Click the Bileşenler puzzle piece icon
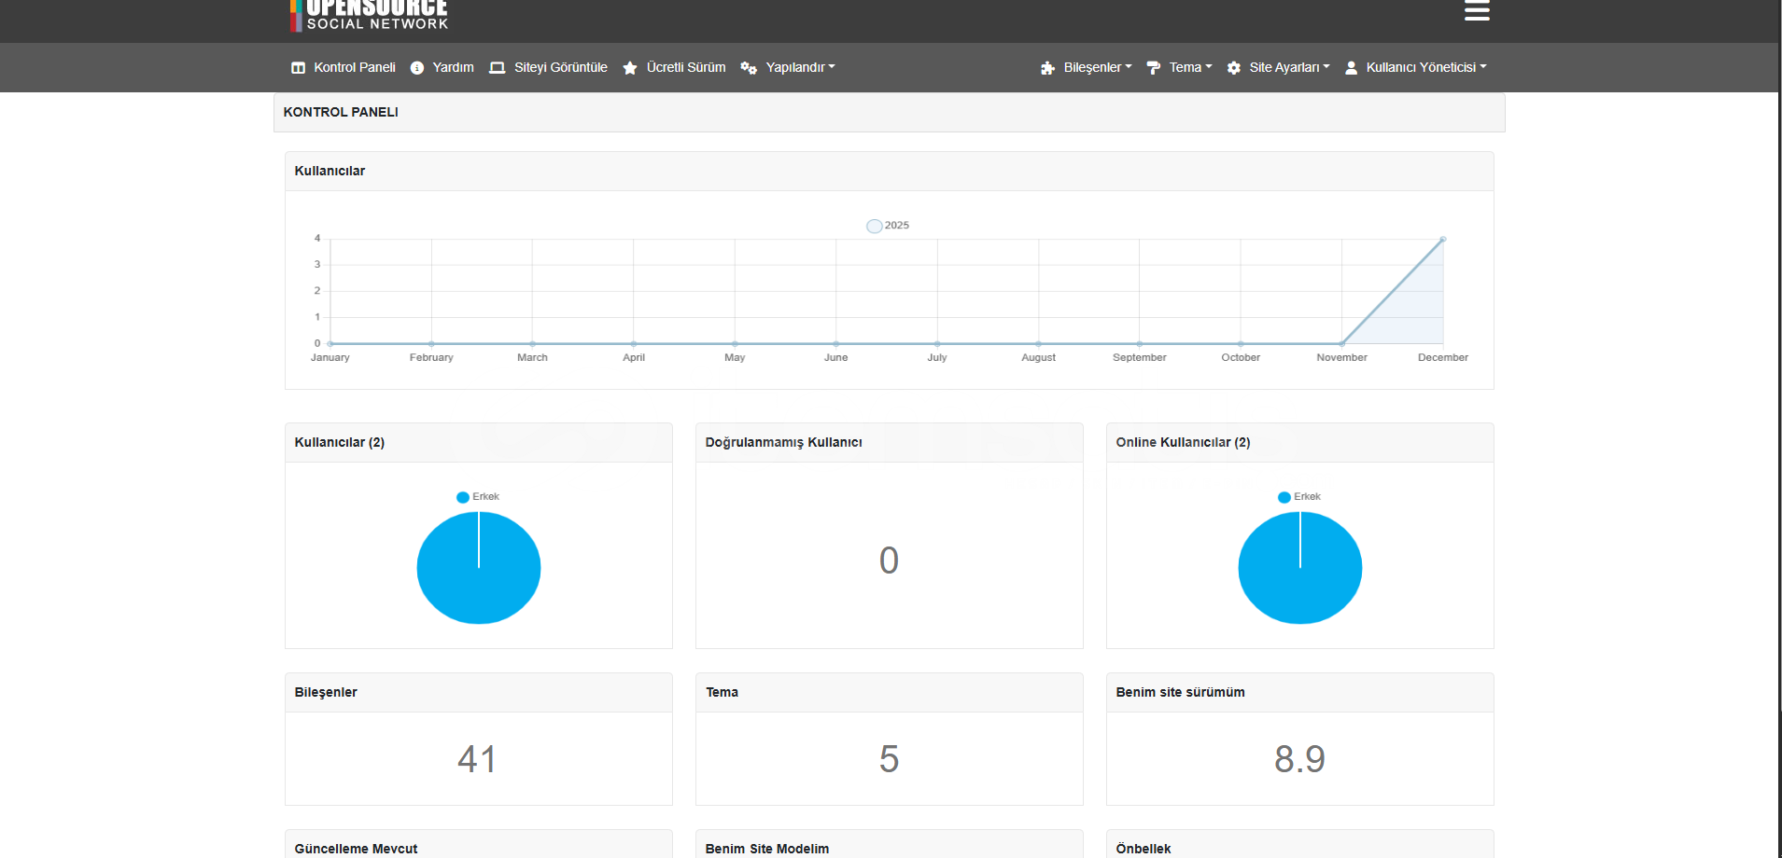Screen dimensions: 1782x858 [1047, 68]
